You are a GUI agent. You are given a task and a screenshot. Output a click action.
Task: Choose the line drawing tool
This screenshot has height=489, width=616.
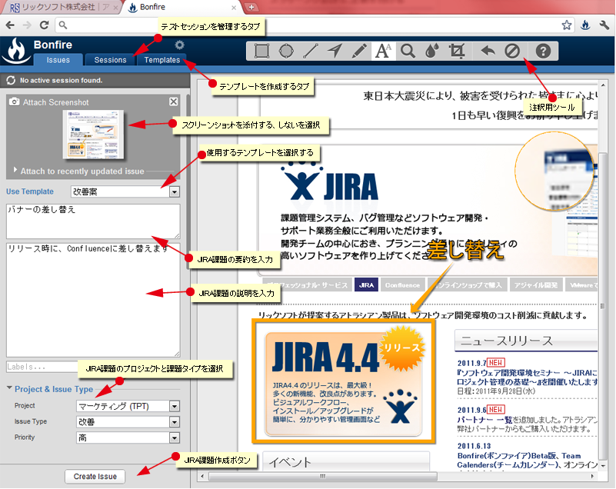pyautogui.click(x=311, y=51)
